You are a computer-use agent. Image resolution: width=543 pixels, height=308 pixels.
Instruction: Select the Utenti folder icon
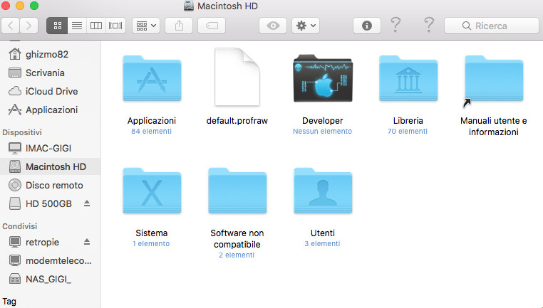click(323, 191)
